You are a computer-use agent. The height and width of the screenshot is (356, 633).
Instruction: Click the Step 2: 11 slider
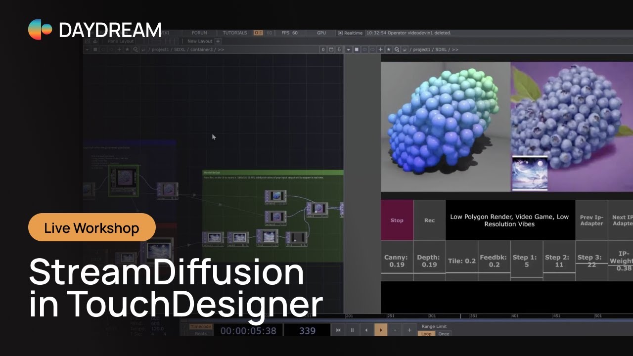pyautogui.click(x=559, y=261)
